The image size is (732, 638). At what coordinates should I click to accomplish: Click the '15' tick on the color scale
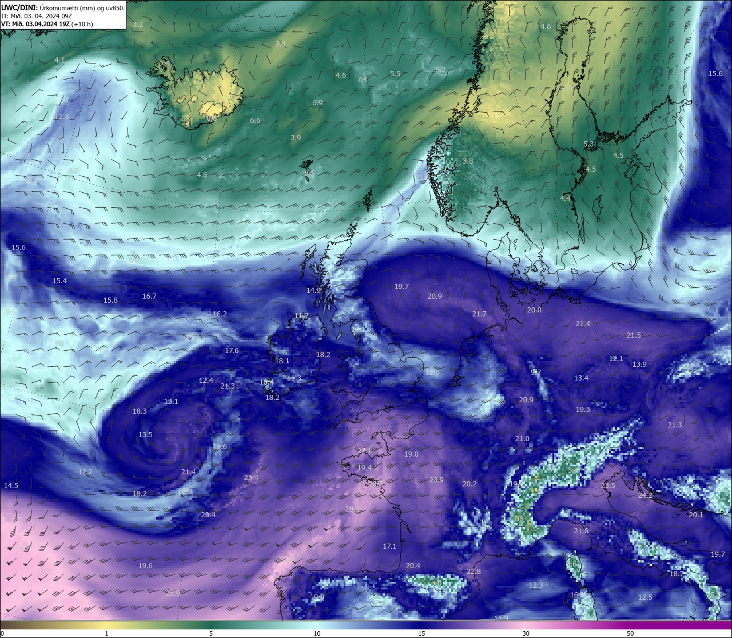[x=421, y=633]
